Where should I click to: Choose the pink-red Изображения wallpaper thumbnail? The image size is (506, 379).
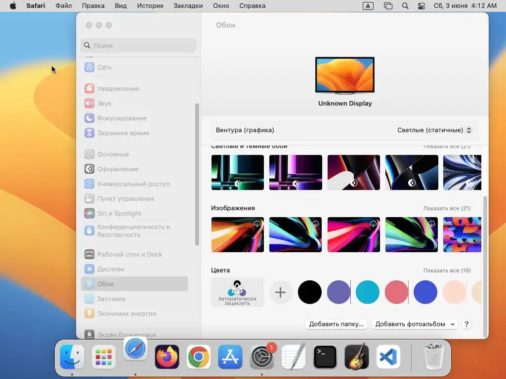354,234
